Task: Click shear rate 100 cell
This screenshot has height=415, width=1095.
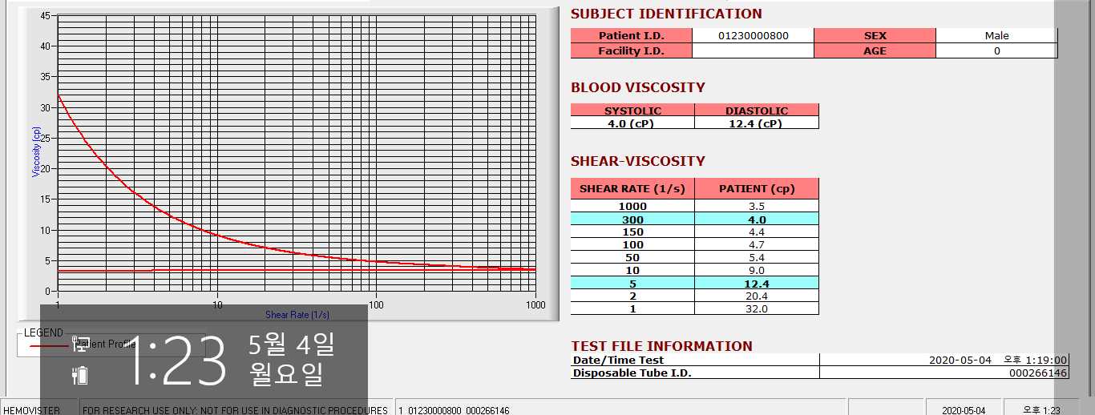Action: pos(632,245)
